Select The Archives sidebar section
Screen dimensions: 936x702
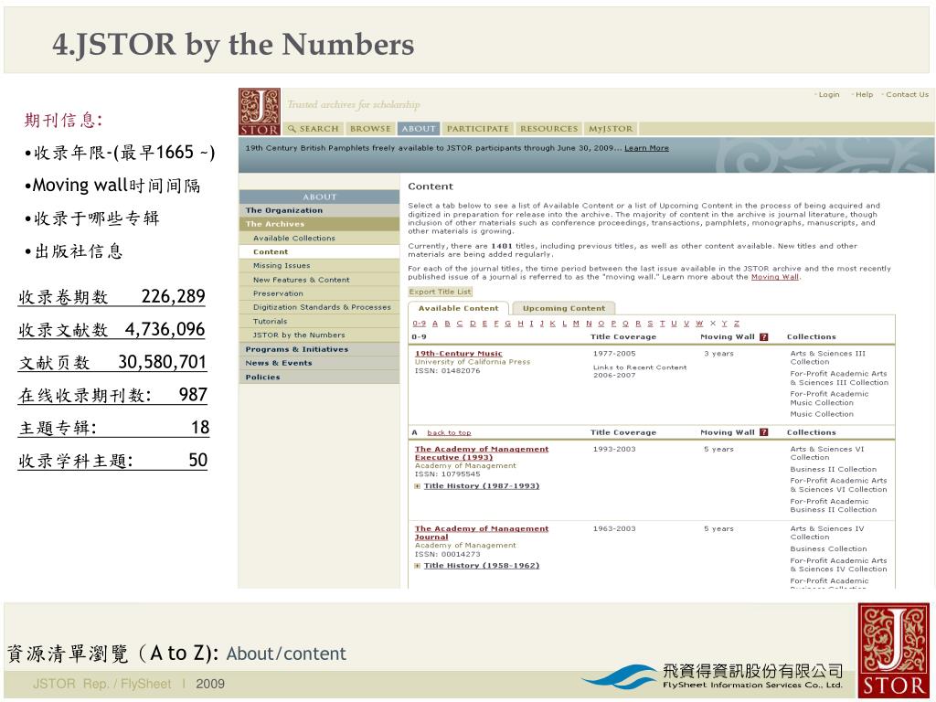pyautogui.click(x=319, y=225)
